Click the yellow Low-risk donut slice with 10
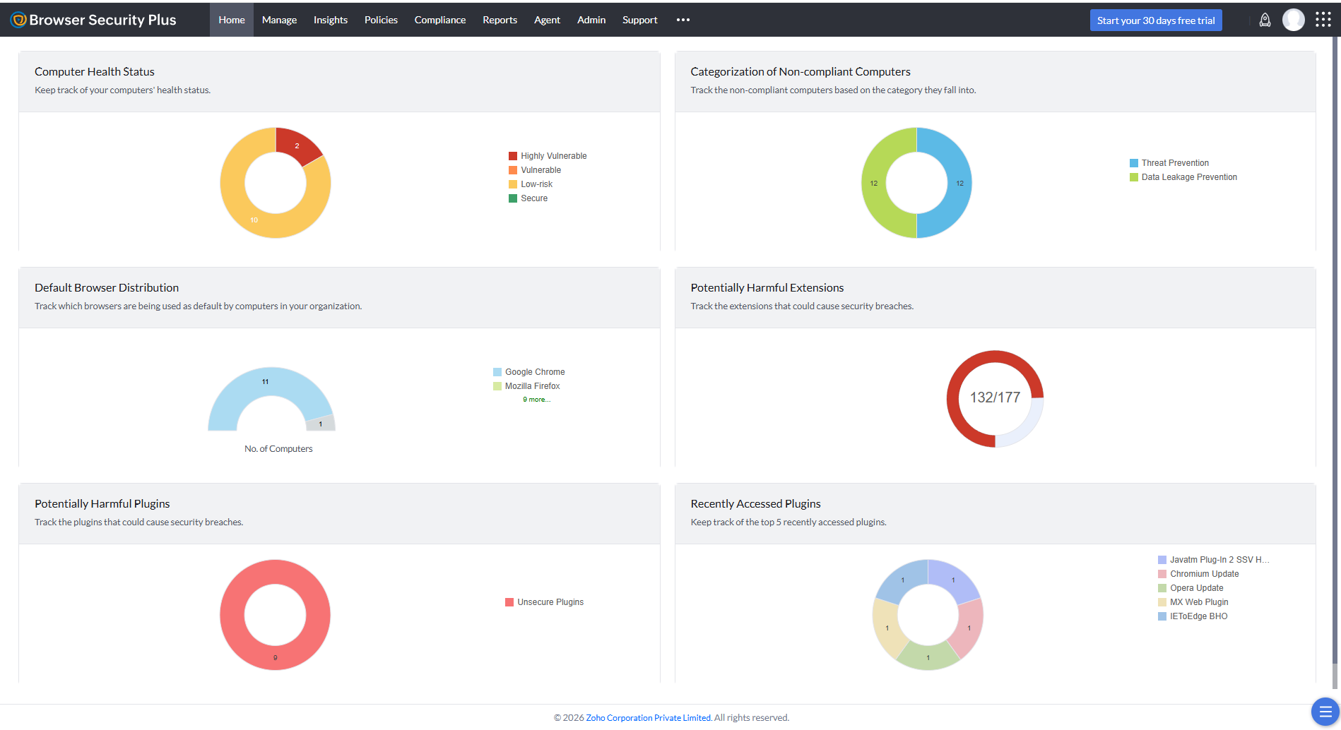 pos(254,220)
